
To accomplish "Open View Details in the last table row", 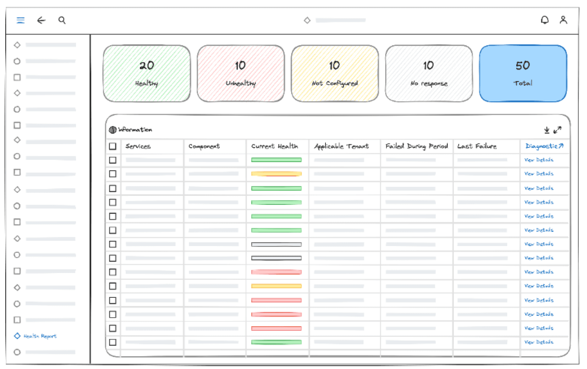I will (539, 342).
